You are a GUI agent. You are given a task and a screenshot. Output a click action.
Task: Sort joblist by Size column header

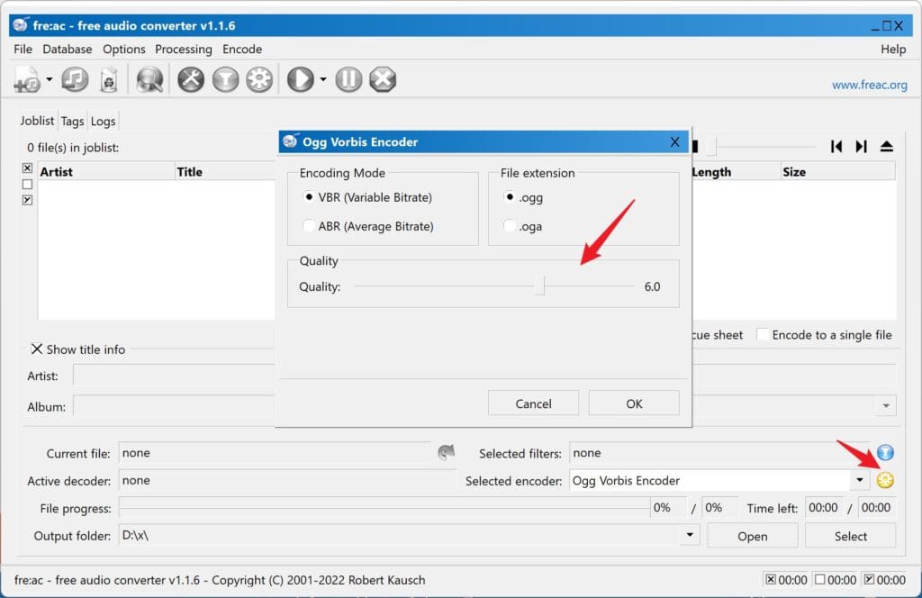pos(837,172)
